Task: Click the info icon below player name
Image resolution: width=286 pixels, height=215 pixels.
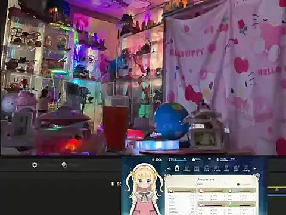Action: tap(238, 185)
